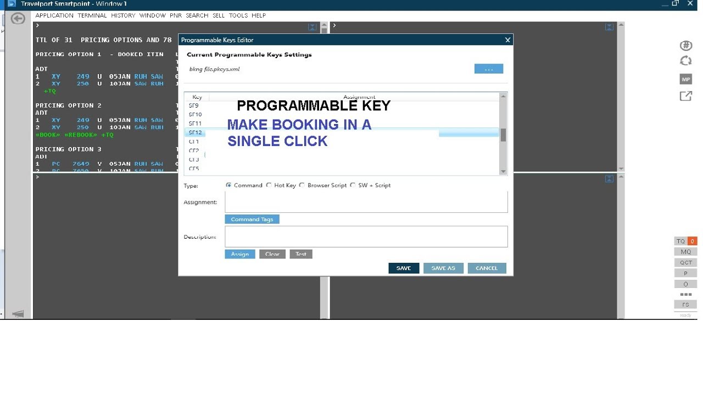The height and width of the screenshot is (395, 703).
Task: Open the WINDOW menu
Action: tap(152, 15)
